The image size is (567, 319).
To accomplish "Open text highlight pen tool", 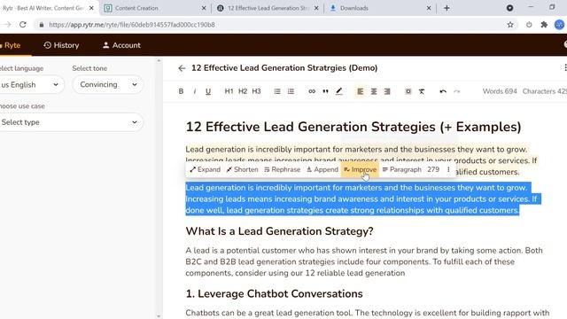I will 338,91.
